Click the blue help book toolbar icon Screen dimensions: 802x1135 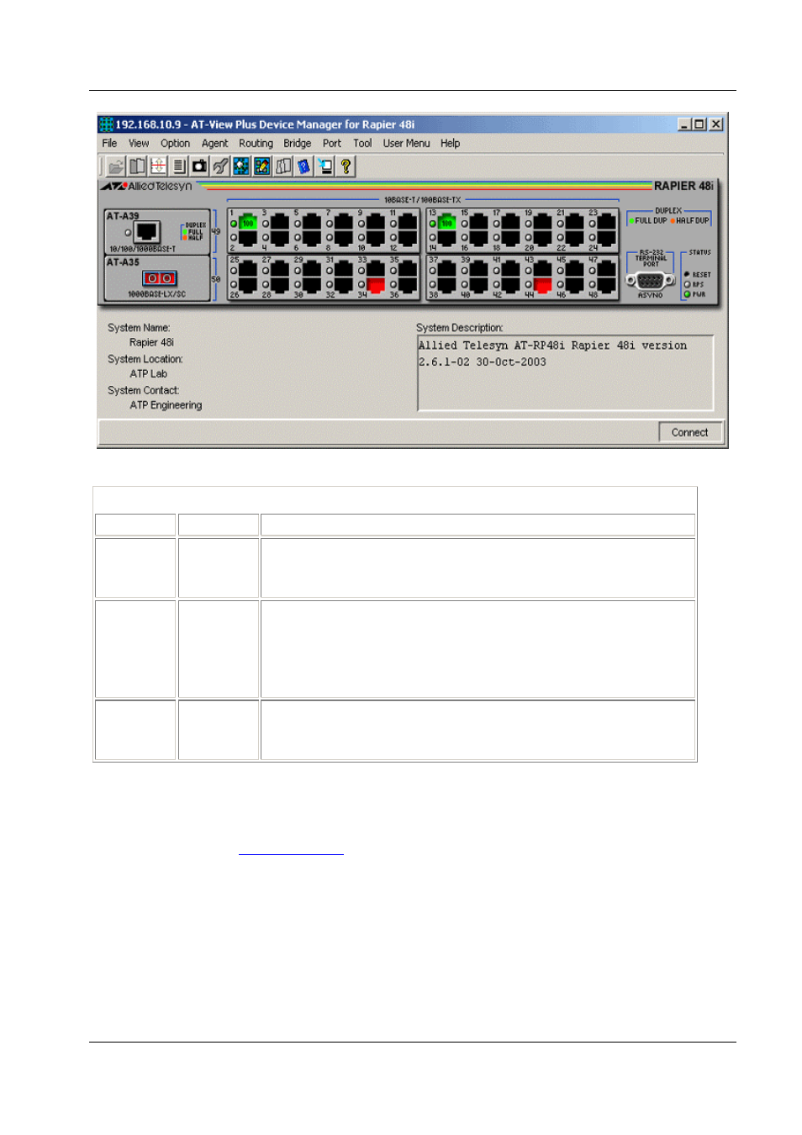tap(303, 166)
